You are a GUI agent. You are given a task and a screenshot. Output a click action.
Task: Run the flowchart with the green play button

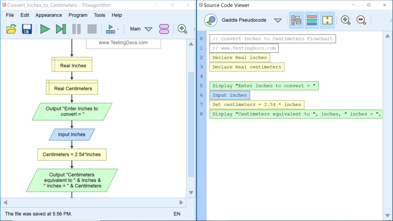(45, 29)
